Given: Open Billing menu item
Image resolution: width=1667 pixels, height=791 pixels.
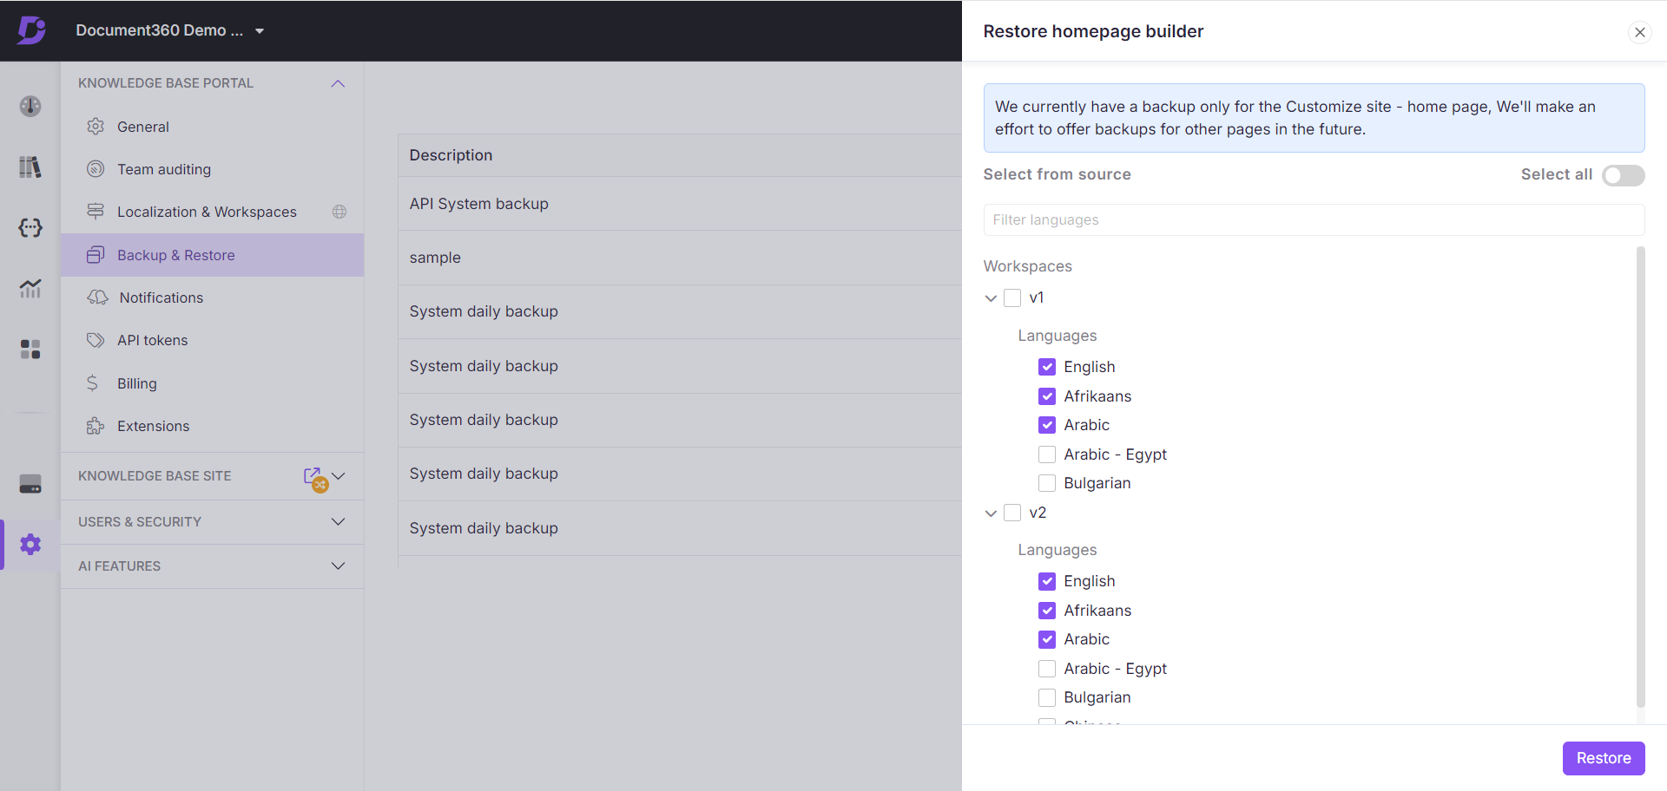Looking at the screenshot, I should pyautogui.click(x=213, y=383).
